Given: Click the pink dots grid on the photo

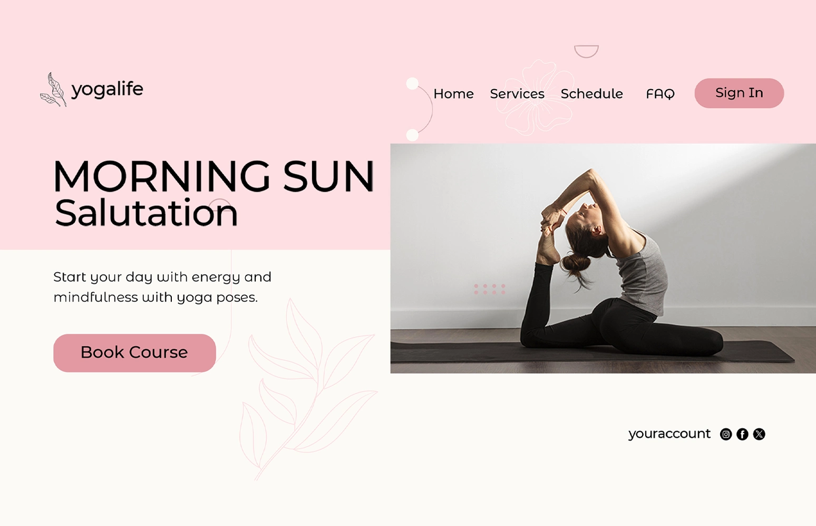Looking at the screenshot, I should (x=490, y=289).
